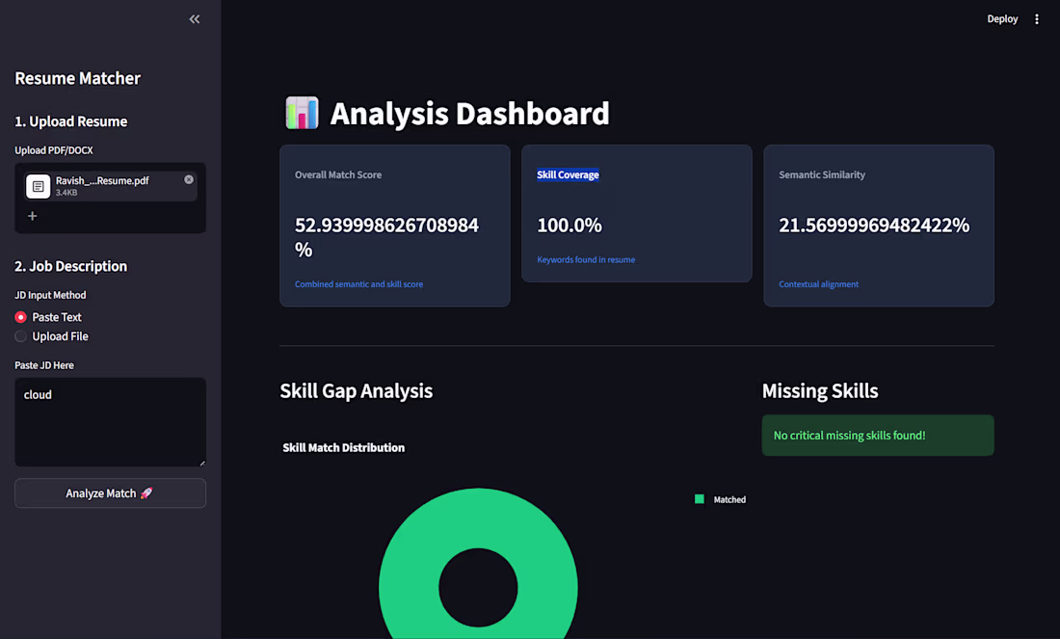Click the highlighted Skill Coverage label
This screenshot has height=639, width=1060.
568,174
